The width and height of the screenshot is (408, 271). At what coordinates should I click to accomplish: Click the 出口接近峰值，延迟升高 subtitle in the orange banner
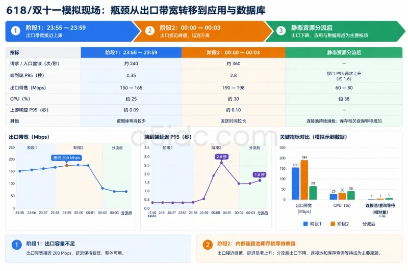[185, 36]
